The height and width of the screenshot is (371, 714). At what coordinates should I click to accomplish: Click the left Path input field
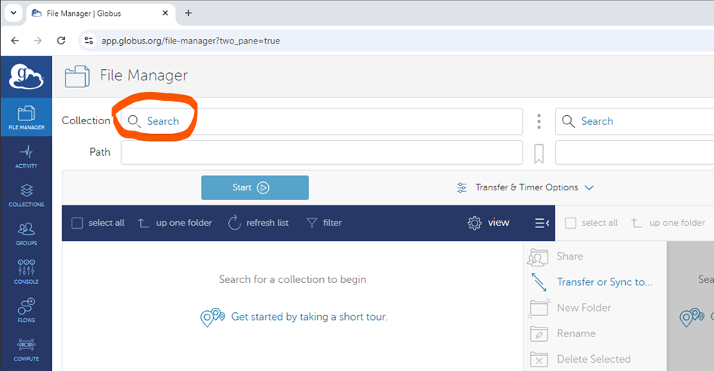(x=322, y=152)
